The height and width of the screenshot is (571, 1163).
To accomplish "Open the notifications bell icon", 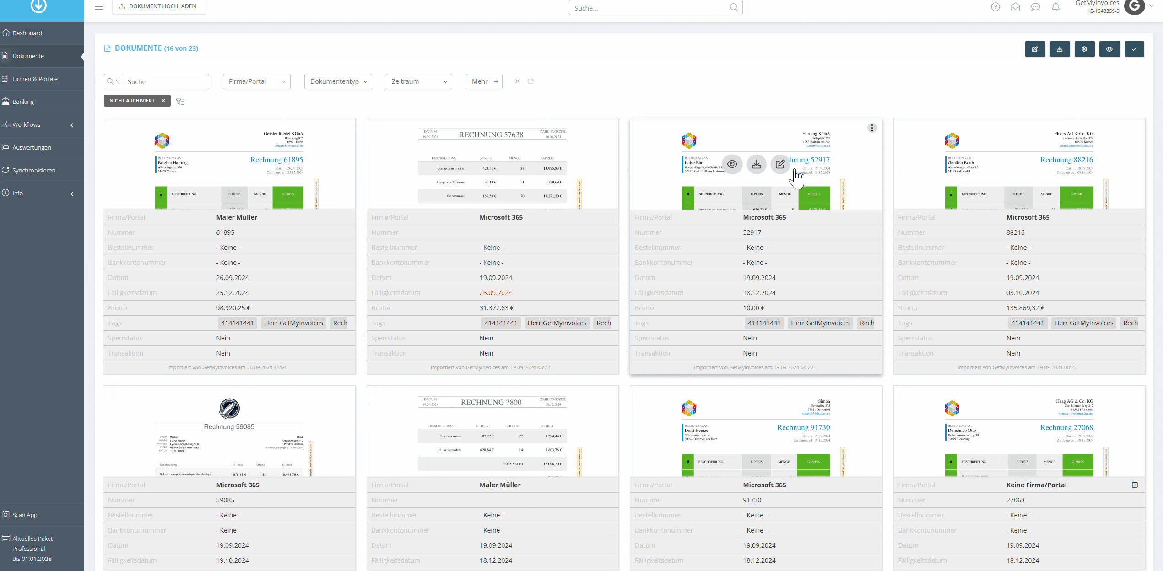I will [x=1055, y=7].
